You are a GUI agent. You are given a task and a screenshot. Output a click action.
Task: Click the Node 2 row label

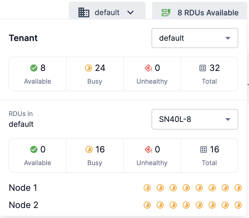(23, 205)
